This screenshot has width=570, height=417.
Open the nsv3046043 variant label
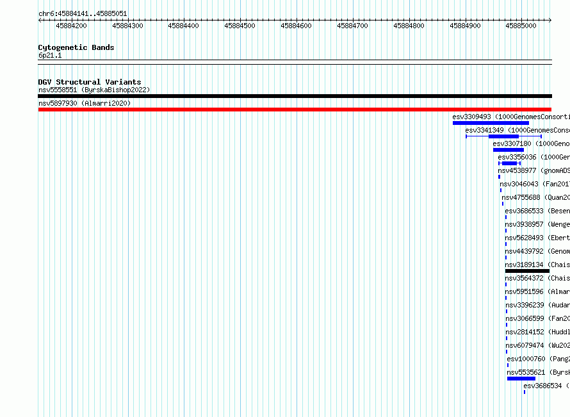click(x=535, y=184)
